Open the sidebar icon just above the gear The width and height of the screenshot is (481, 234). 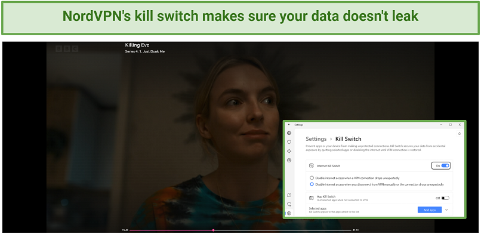pos(289,204)
